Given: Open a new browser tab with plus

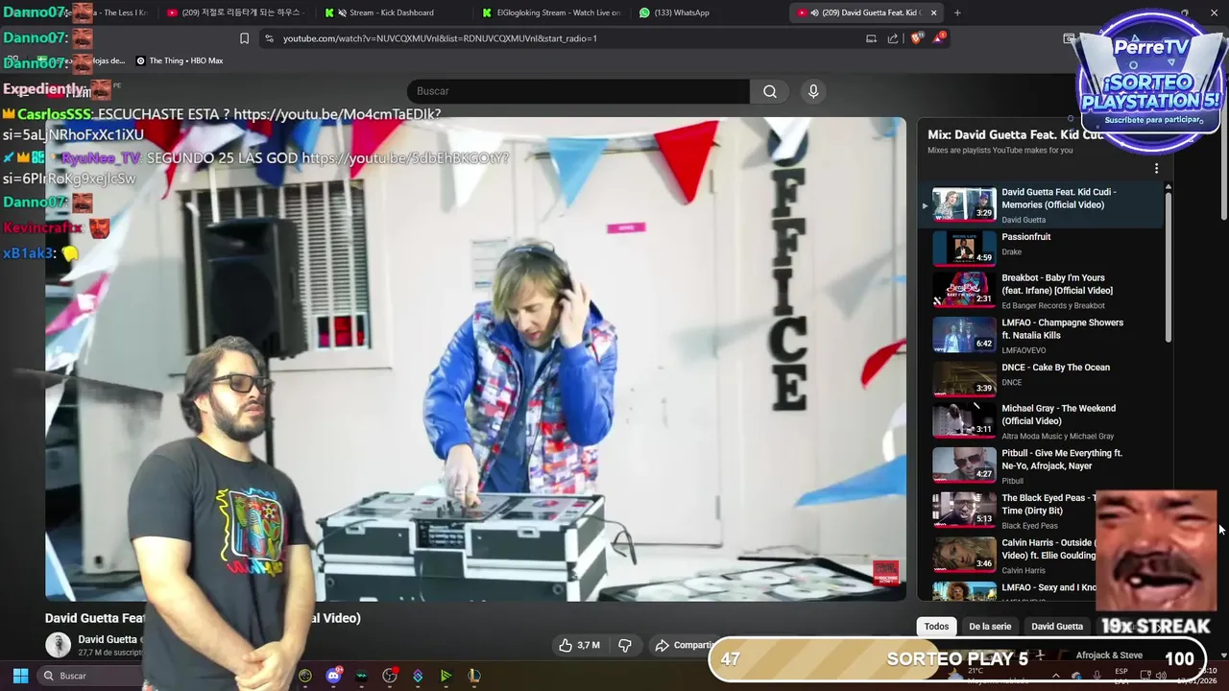Looking at the screenshot, I should point(957,12).
